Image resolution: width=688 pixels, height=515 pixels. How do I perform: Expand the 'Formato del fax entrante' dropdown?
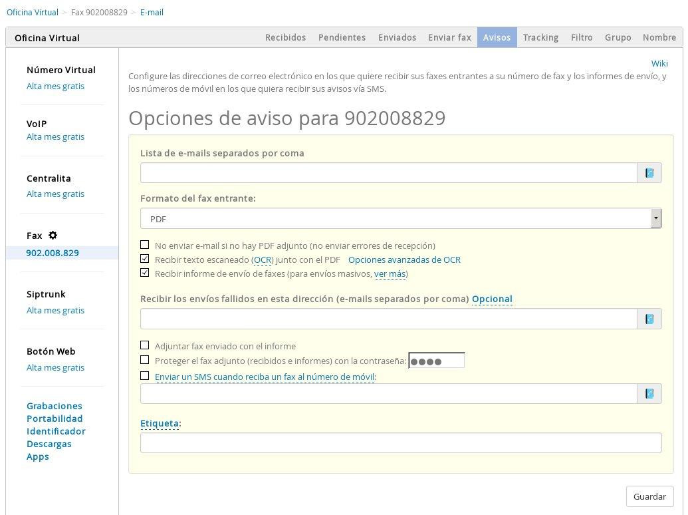655,218
